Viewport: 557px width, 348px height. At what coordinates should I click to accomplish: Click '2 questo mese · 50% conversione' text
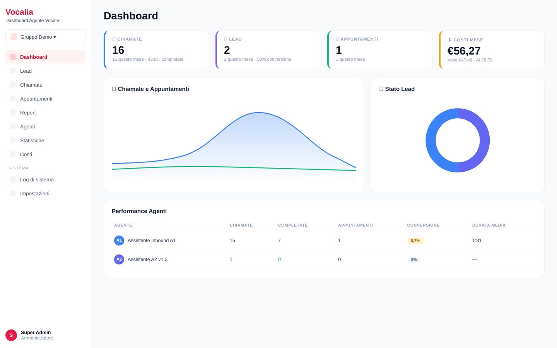point(258,59)
